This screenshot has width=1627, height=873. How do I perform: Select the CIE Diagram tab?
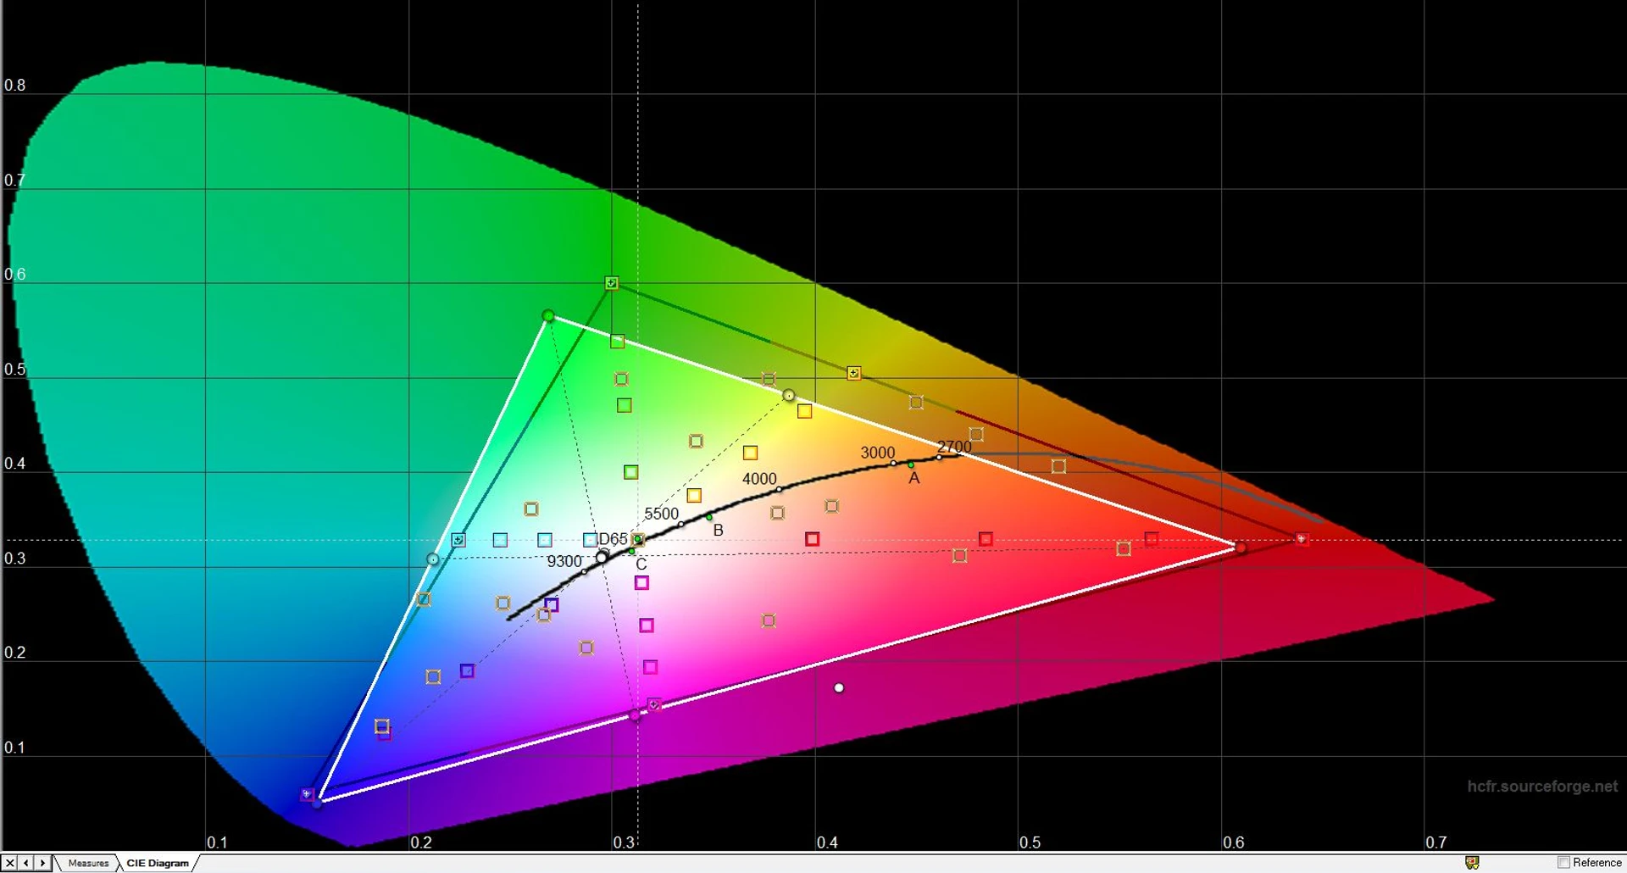[x=158, y=863]
